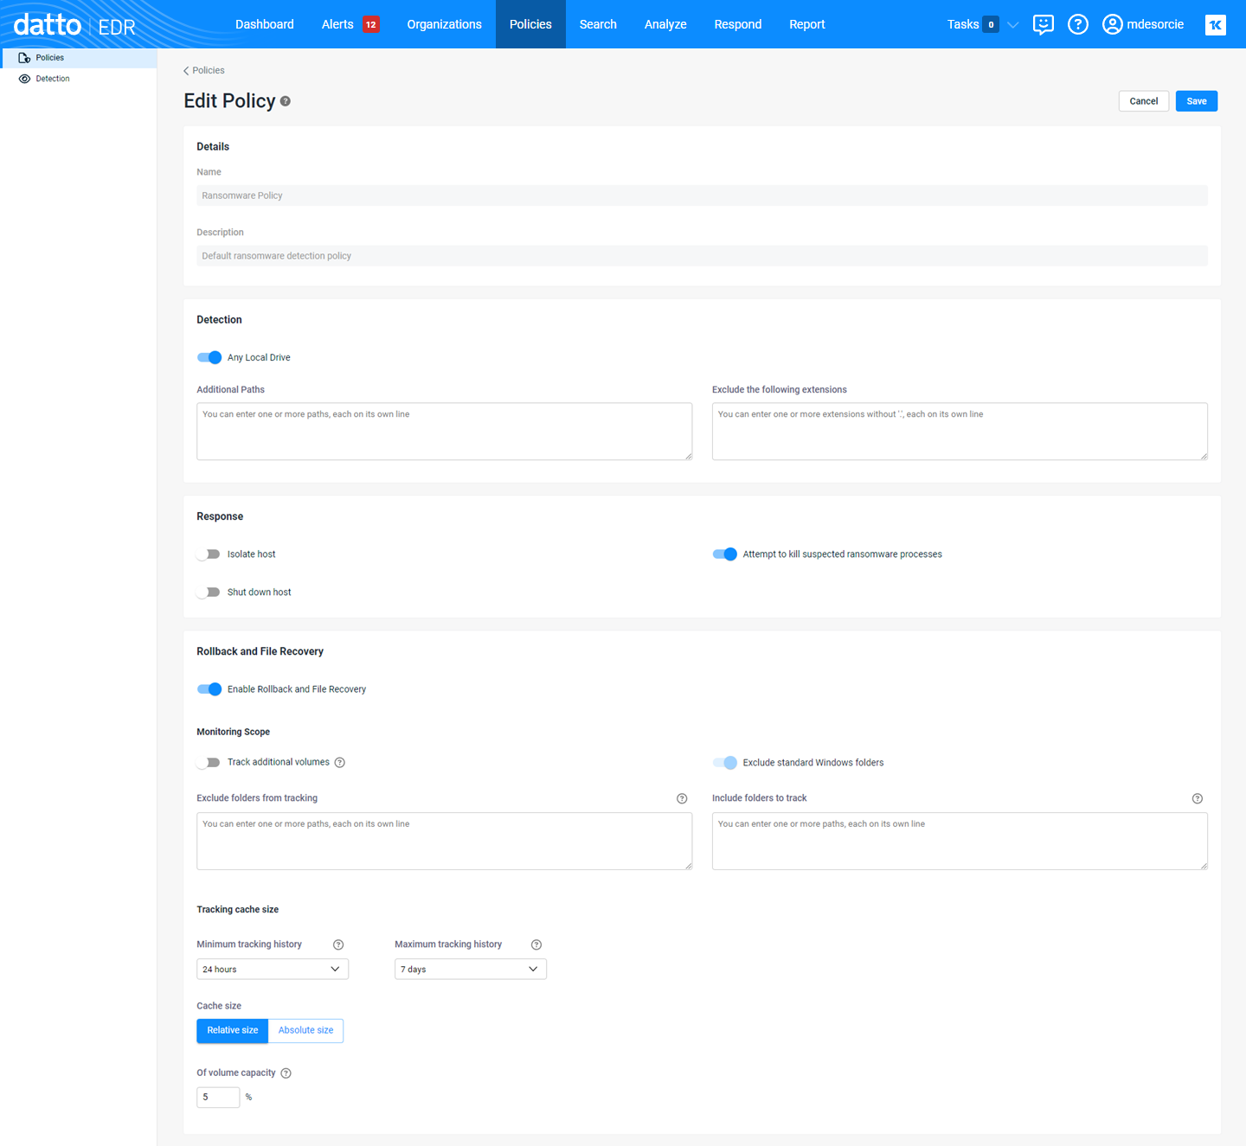This screenshot has height=1146, width=1246.
Task: Click the help question mark icon in top bar
Action: pyautogui.click(x=1077, y=24)
